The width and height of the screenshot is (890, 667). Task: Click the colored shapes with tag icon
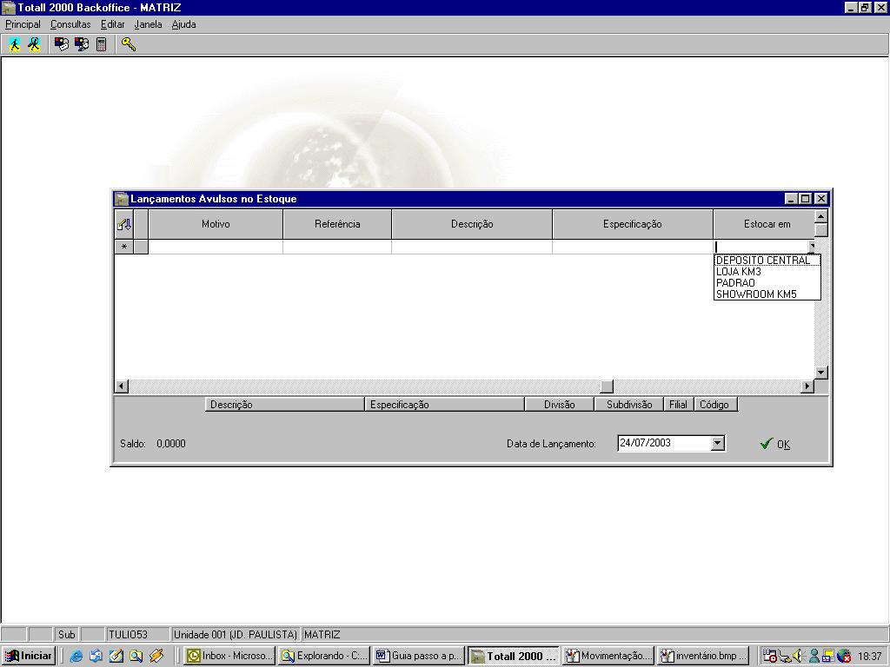click(x=62, y=44)
